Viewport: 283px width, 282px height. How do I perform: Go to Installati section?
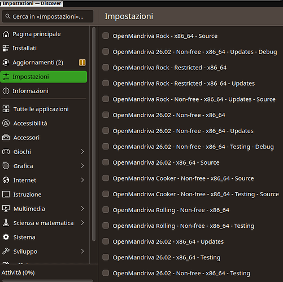(x=43, y=49)
